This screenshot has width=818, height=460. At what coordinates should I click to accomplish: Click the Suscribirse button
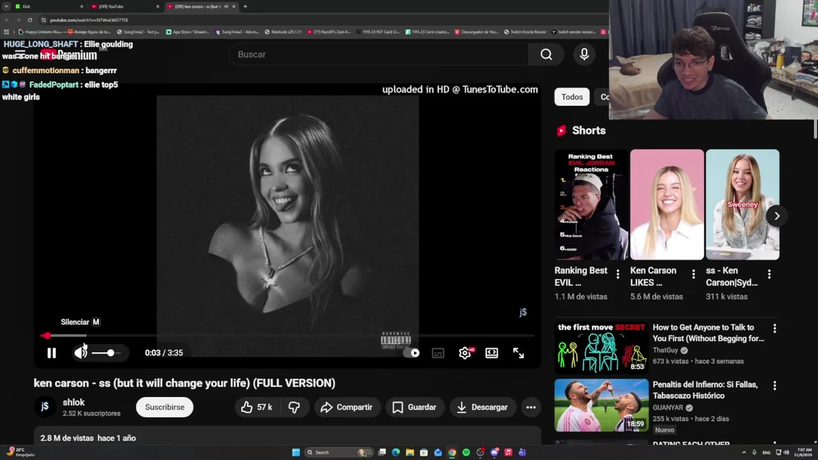tap(164, 407)
